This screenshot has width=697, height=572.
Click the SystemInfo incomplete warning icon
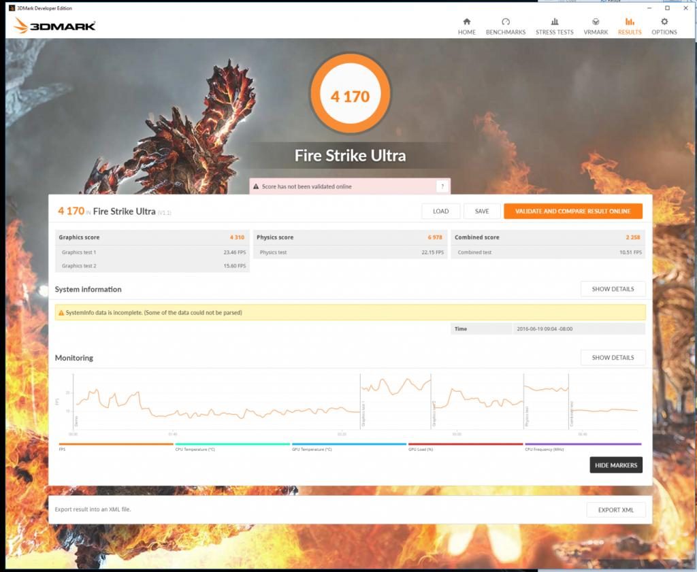click(61, 313)
